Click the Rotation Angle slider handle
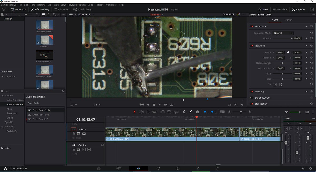This screenshot has width=316, height=172. click(282, 63)
